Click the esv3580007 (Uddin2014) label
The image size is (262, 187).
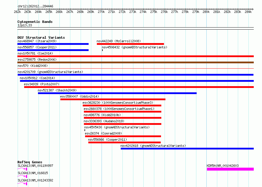click(x=79, y=96)
